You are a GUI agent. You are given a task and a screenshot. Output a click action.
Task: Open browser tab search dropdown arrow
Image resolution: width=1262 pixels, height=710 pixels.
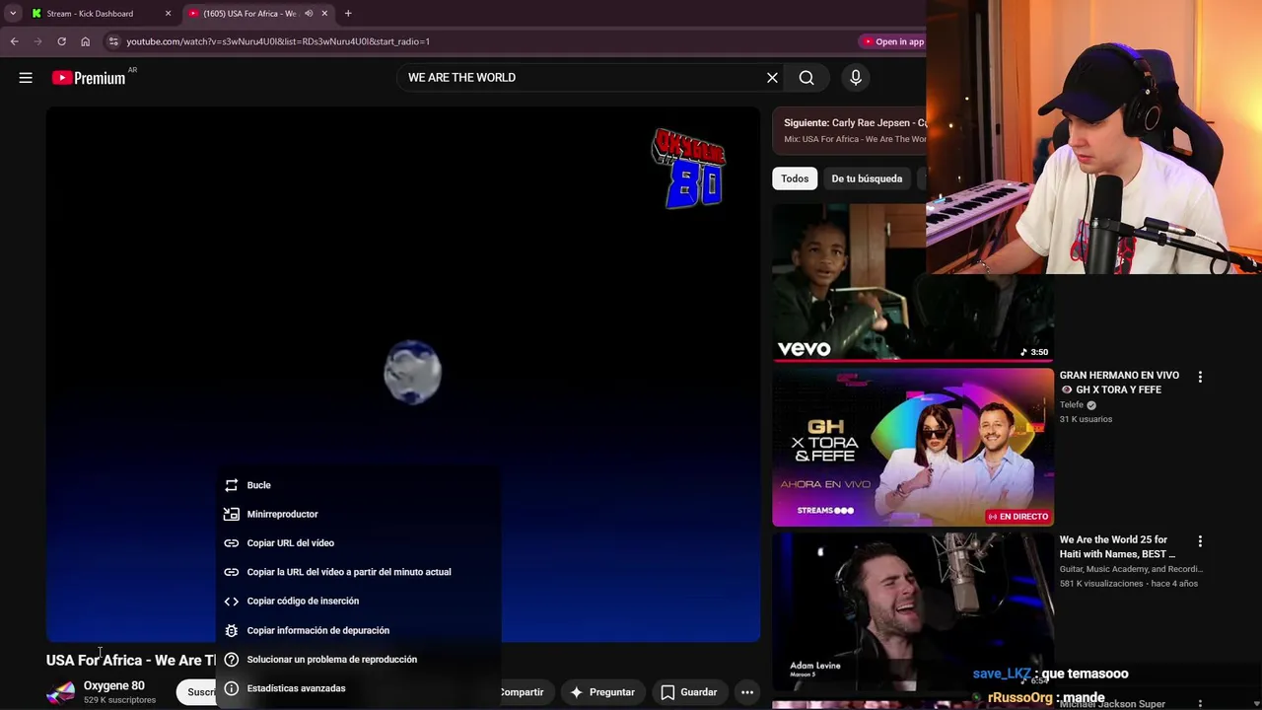(x=13, y=14)
